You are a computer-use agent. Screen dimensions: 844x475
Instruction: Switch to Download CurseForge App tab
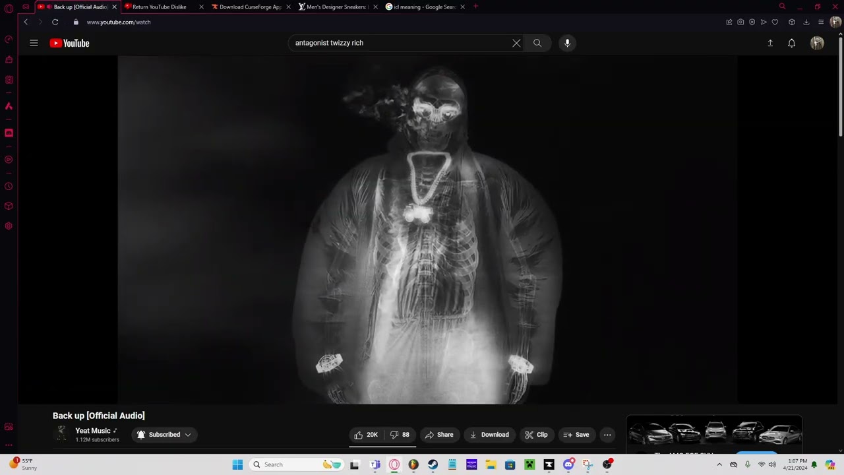[x=251, y=7]
